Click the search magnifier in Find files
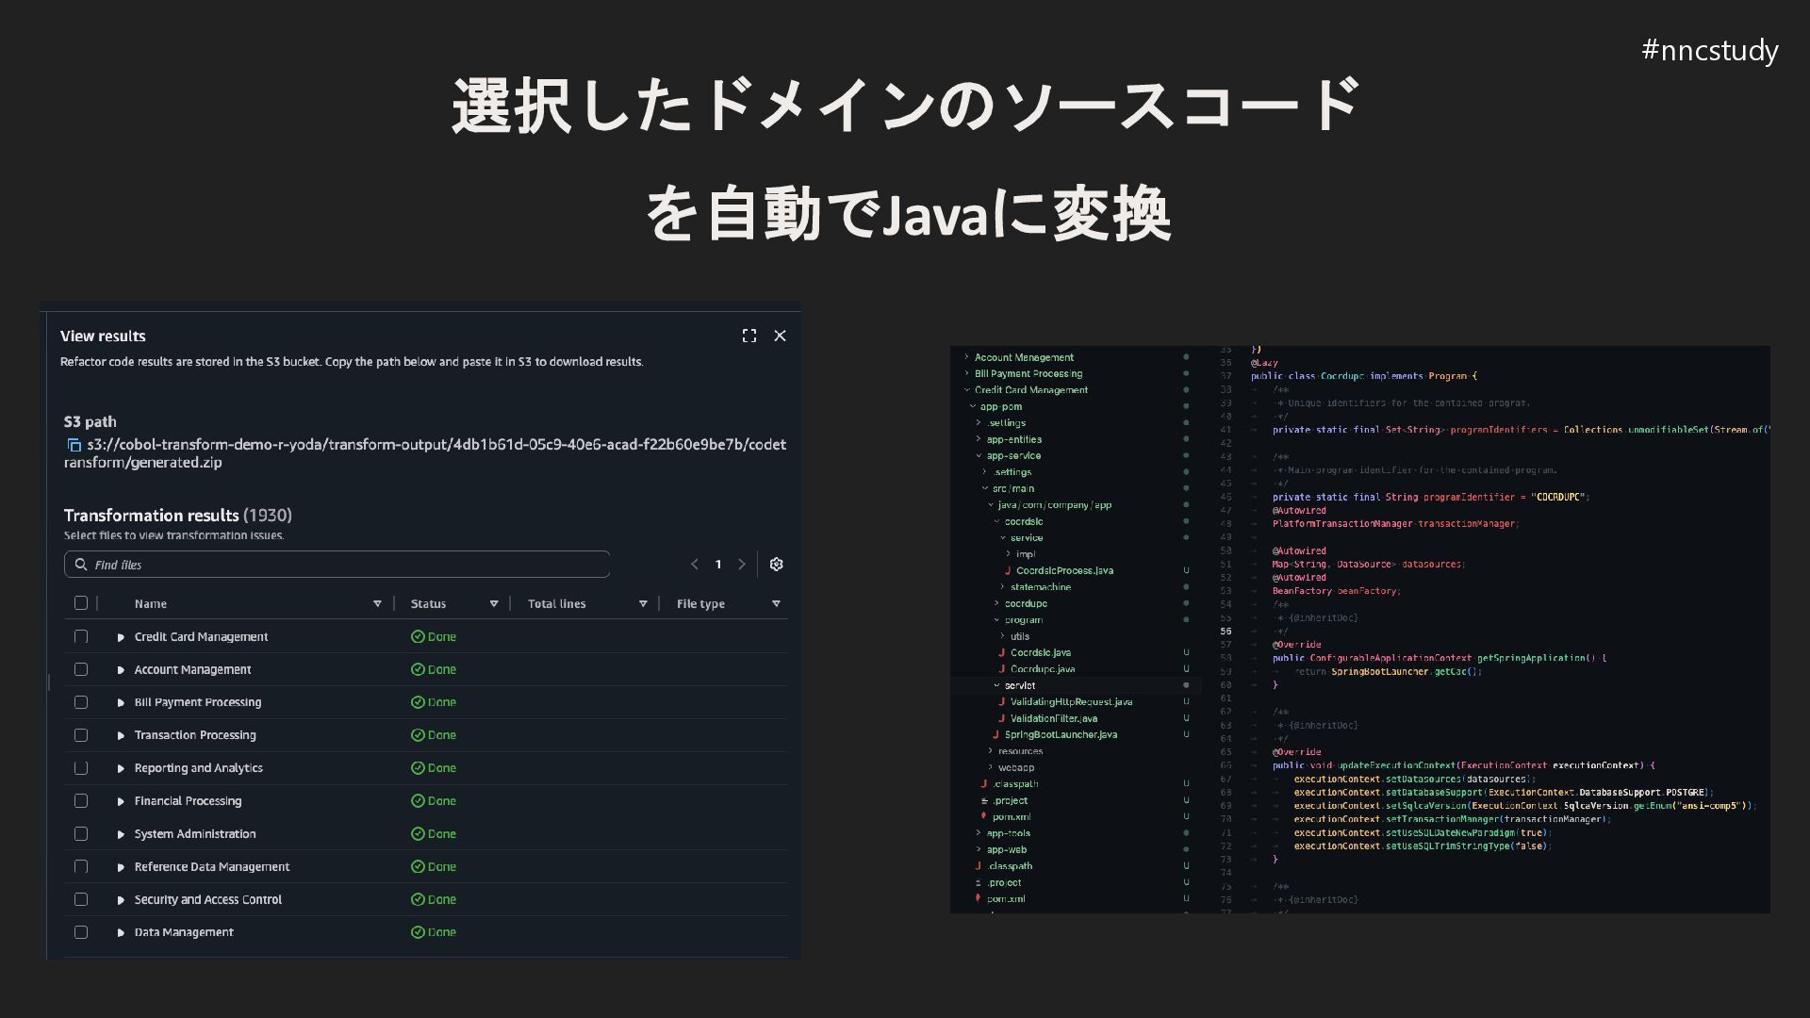1810x1018 pixels. coord(81,565)
